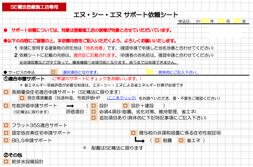Open the ここをクリック hyperlink
The image size is (253, 167).
[x=122, y=98]
